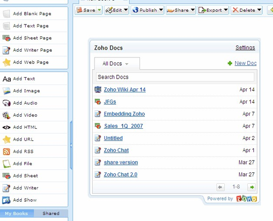Screen dimensions: 273x221
Task: Expand the Delete dropdown
Action: click(x=259, y=10)
